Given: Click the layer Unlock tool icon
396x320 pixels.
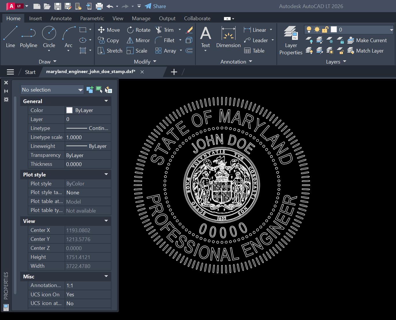Looking at the screenshot, I should click(340, 51).
